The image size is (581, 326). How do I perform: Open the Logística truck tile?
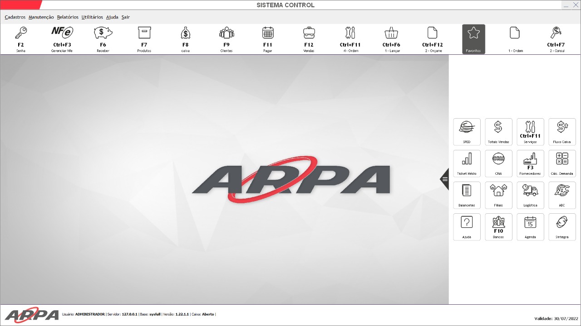pyautogui.click(x=530, y=196)
